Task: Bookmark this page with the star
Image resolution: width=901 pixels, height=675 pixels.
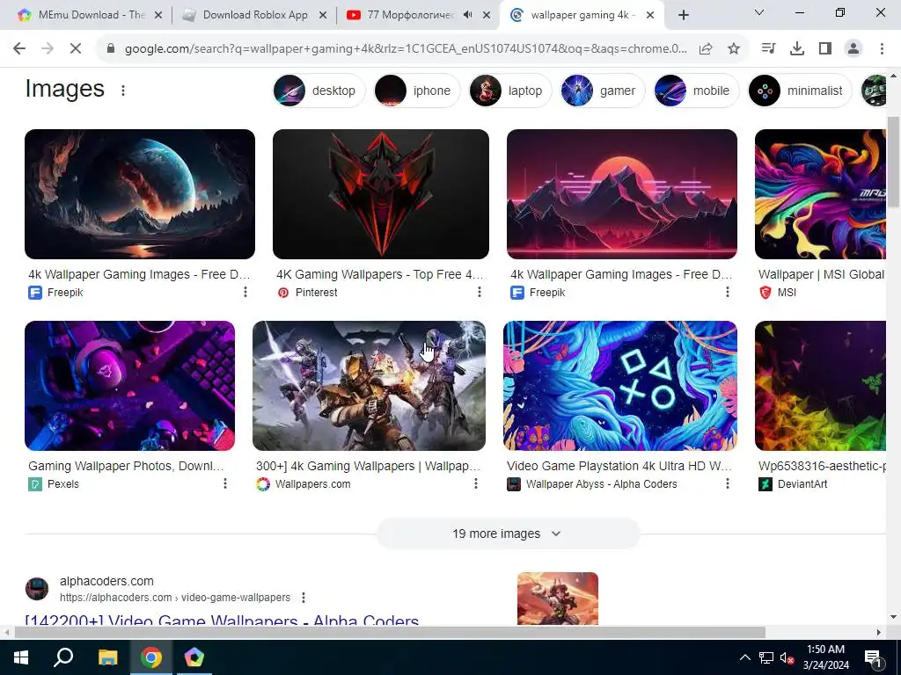Action: point(733,49)
